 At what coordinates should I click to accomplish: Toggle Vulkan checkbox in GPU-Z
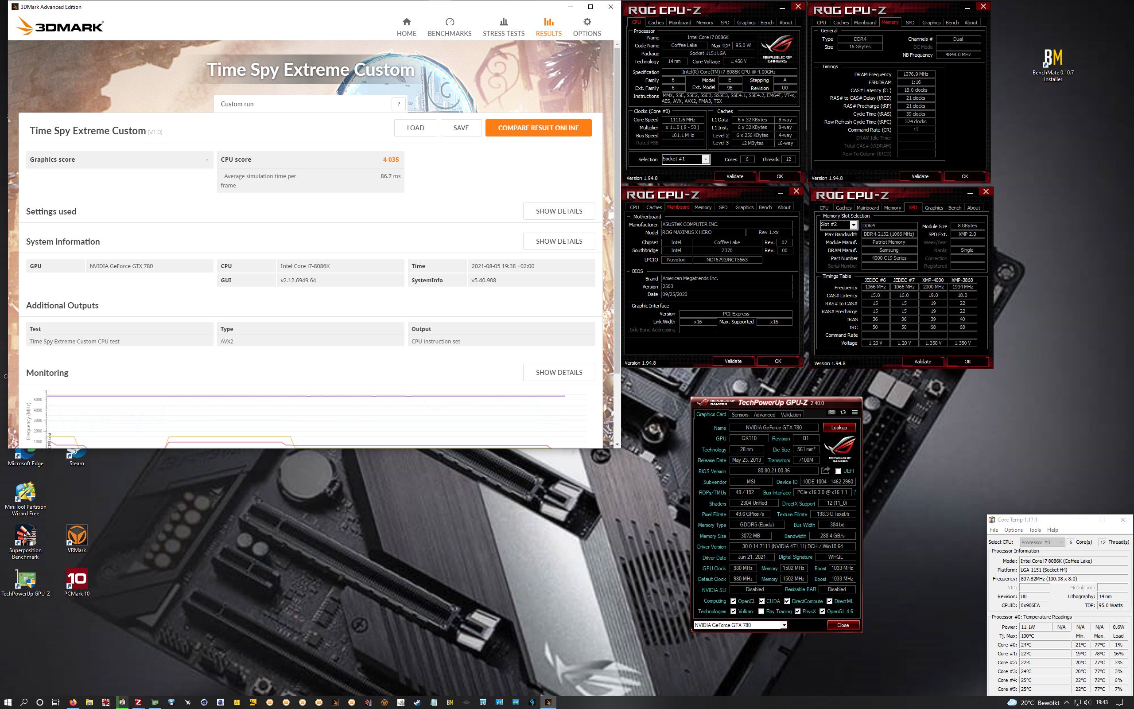pyautogui.click(x=734, y=612)
